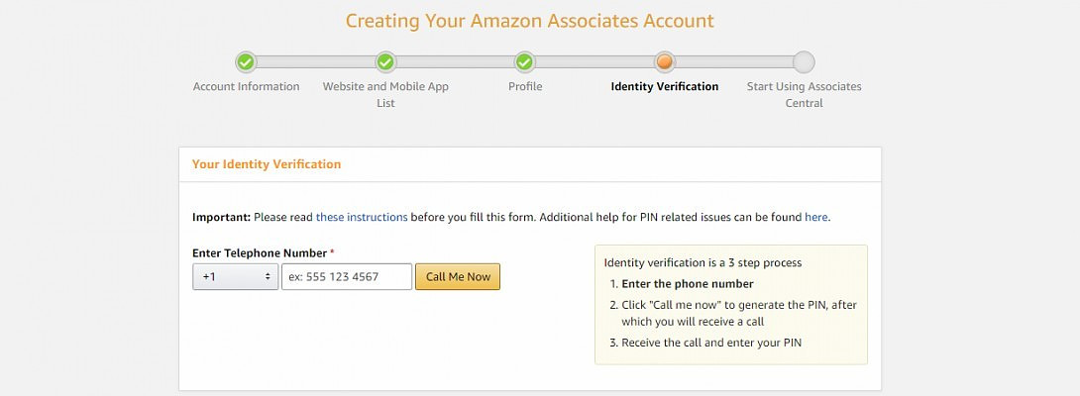Select the Account Information step label
This screenshot has width=1080, height=396.
246,87
